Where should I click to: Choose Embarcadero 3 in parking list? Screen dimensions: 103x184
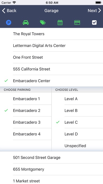pyautogui.click(x=26, y=122)
